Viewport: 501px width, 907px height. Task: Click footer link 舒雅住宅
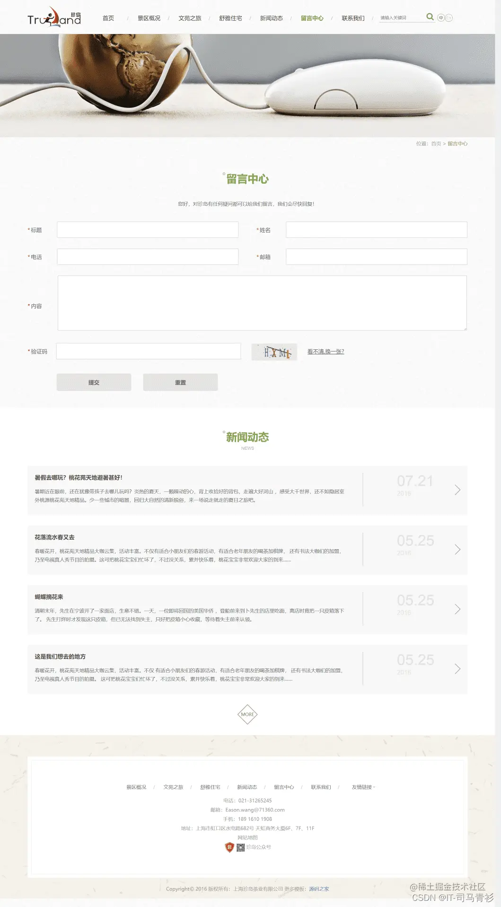[x=210, y=787]
